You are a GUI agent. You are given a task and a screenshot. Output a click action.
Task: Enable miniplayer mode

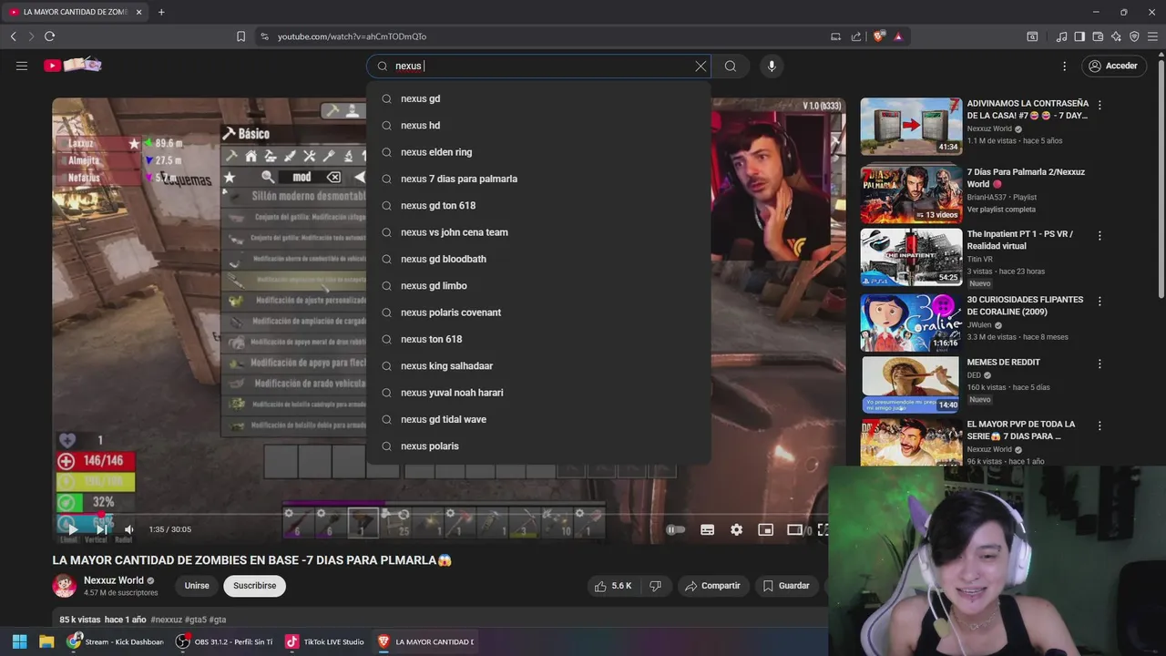(x=765, y=529)
